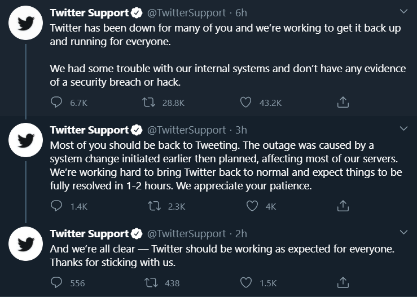The width and height of the screenshot is (417, 297).
Task: Open the options chevron on the 6h tweet
Action: pyautogui.click(x=403, y=11)
